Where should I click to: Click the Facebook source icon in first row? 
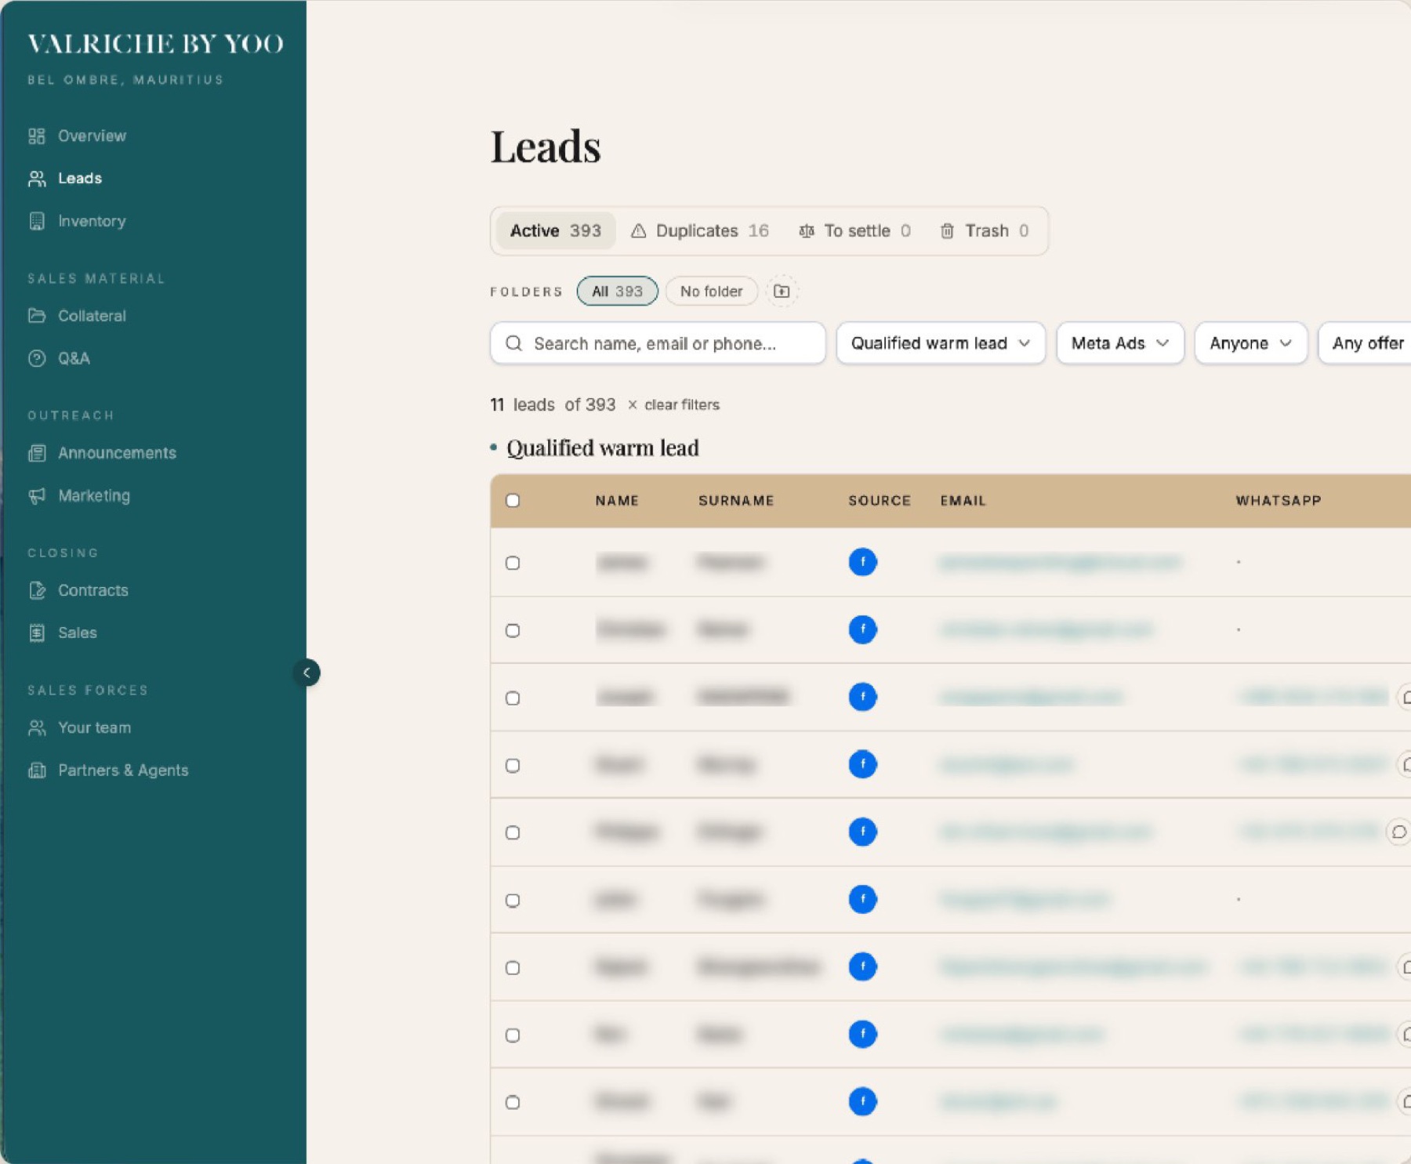point(862,562)
